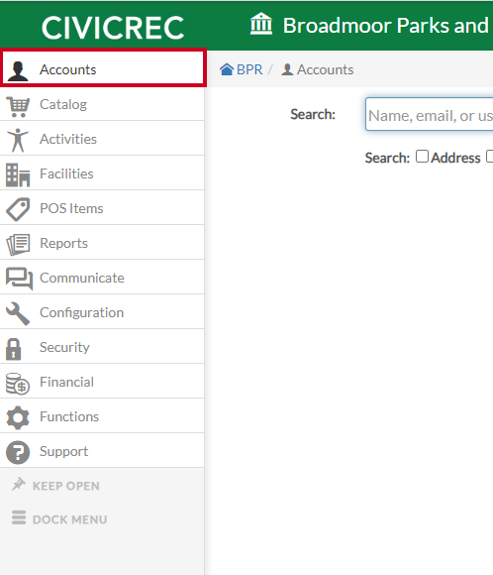Image resolution: width=493 pixels, height=575 pixels.
Task: Open POS Items section
Action: (102, 208)
